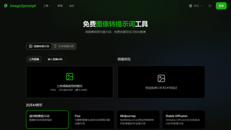Select the Flux model card
Screen dimensions: 231x130
pyautogui.click(x=93, y=119)
